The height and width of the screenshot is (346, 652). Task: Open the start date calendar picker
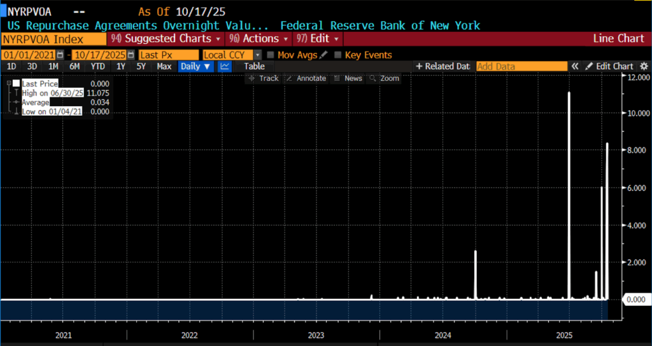60,55
